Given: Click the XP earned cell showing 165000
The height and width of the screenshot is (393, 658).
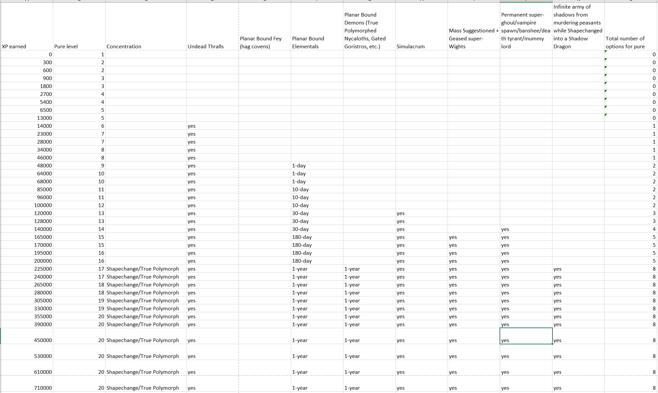Looking at the screenshot, I should click(x=27, y=237).
